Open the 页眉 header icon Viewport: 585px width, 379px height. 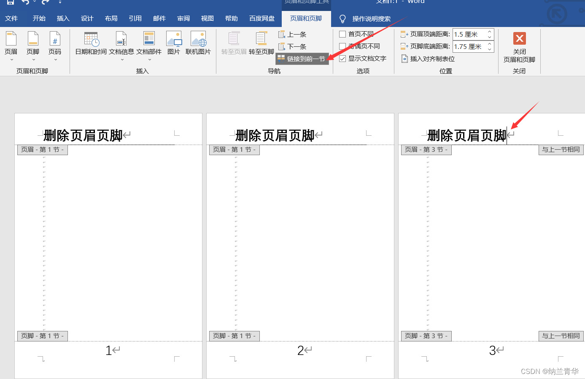(x=11, y=38)
